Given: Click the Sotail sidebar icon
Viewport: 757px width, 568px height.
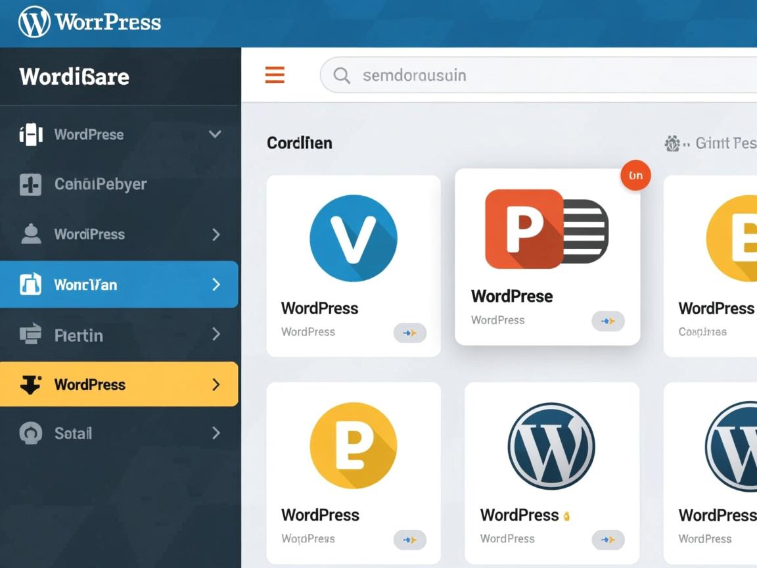Looking at the screenshot, I should point(30,433).
